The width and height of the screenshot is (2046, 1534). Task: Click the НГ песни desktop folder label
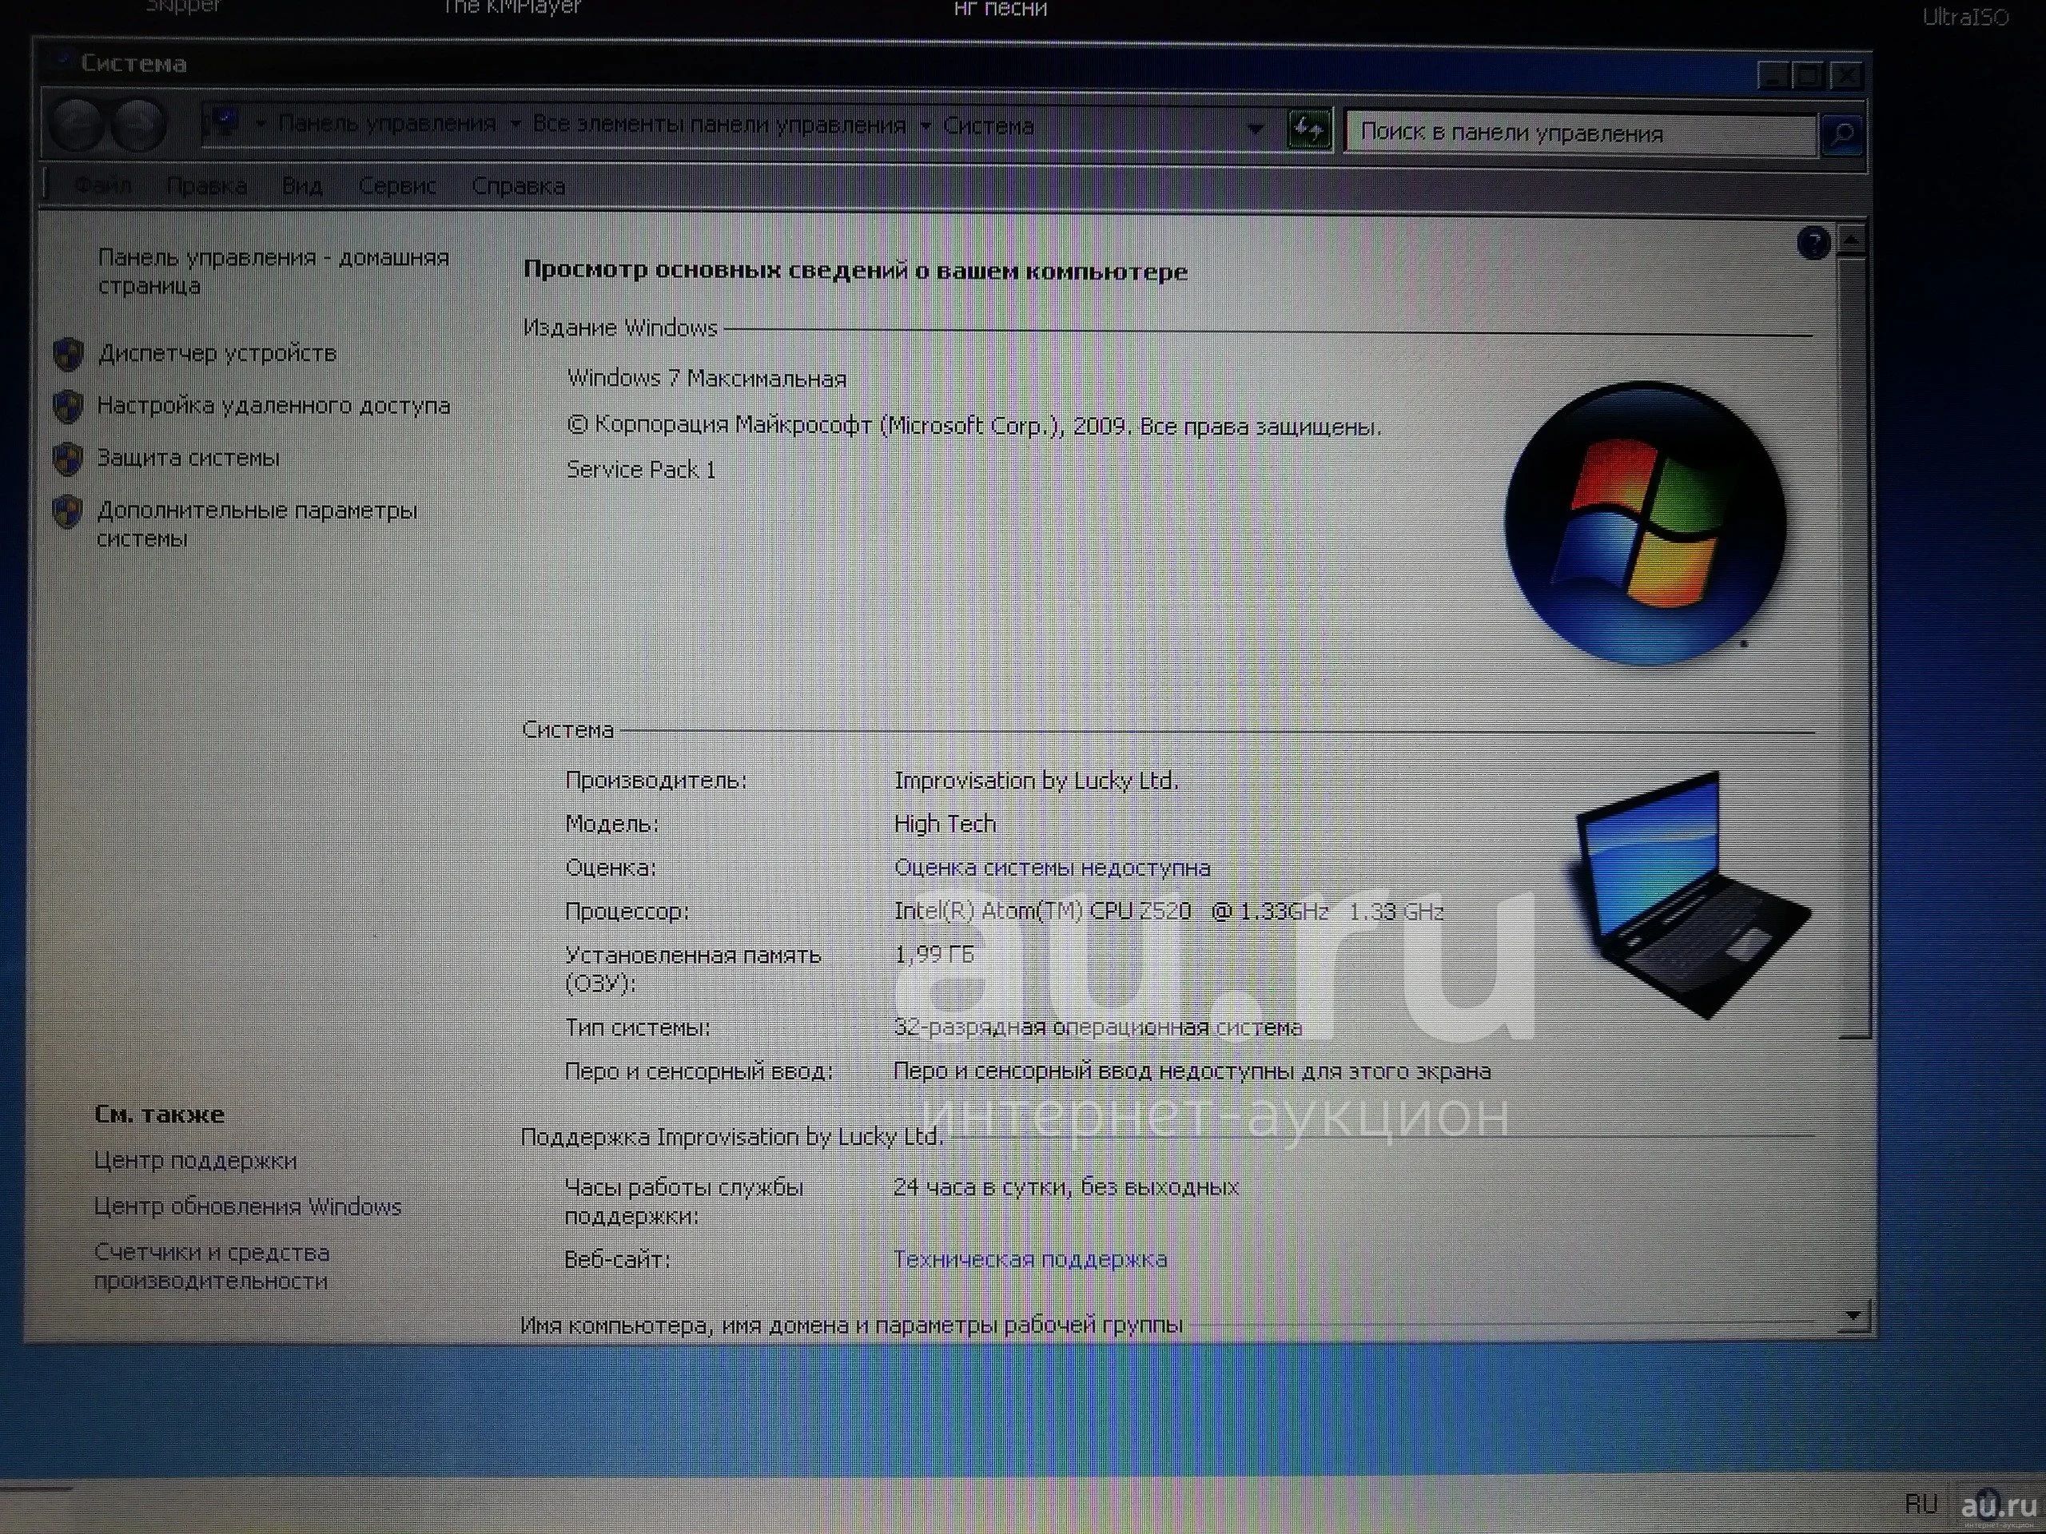(1000, 10)
